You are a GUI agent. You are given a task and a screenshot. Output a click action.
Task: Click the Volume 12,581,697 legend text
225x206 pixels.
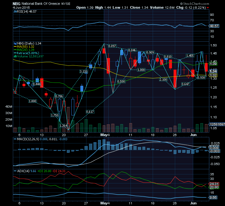tap(30, 56)
